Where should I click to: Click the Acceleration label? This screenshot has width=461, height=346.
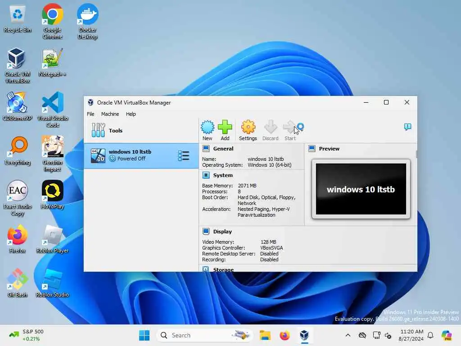[x=216, y=209]
